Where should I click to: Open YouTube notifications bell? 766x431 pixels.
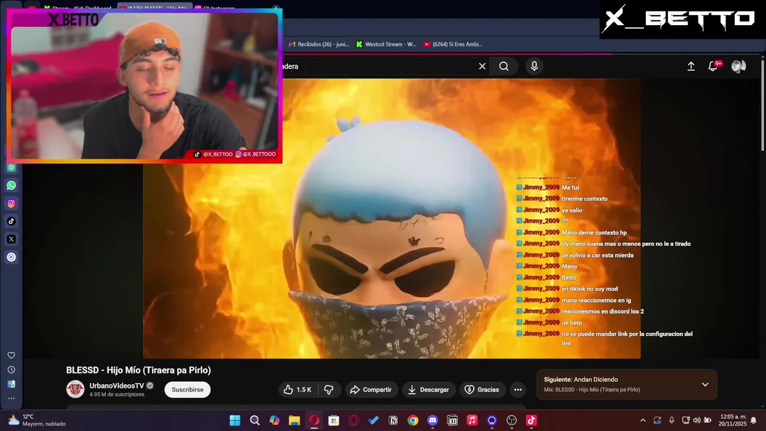coord(713,66)
